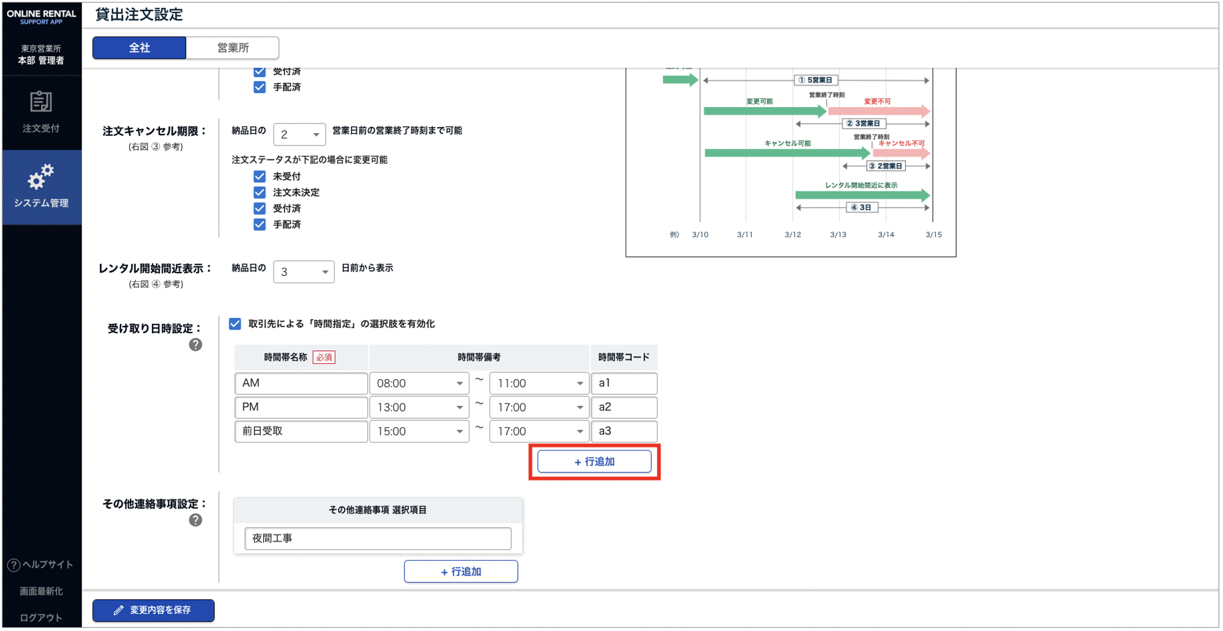Switch to the 営業所 tab
Screen dimensions: 1223x631
point(233,48)
